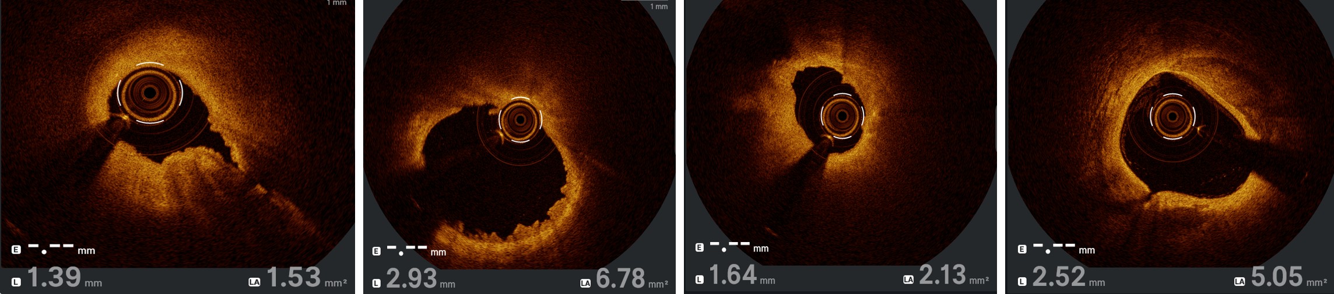Click the catheter center in the 1.53 mm² image
Viewport: 1334px width, 294px height.
coord(150,93)
